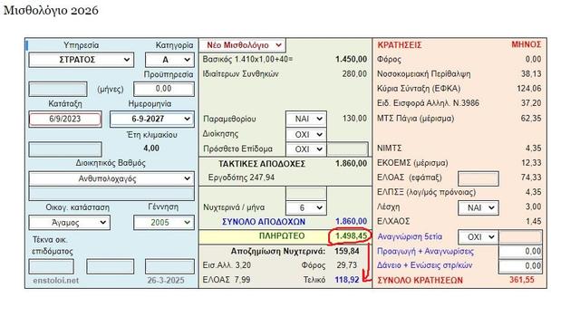This screenshot has width=580, height=336.
Task: Open the enstoloi.net link
Action: [56, 281]
